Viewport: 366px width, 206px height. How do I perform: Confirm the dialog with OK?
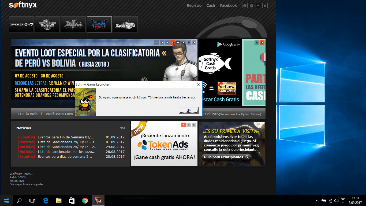coord(189,110)
